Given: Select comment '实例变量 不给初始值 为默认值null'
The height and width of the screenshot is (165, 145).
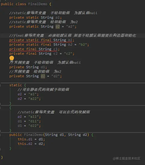Looking at the screenshot, I should (x=45, y=63).
